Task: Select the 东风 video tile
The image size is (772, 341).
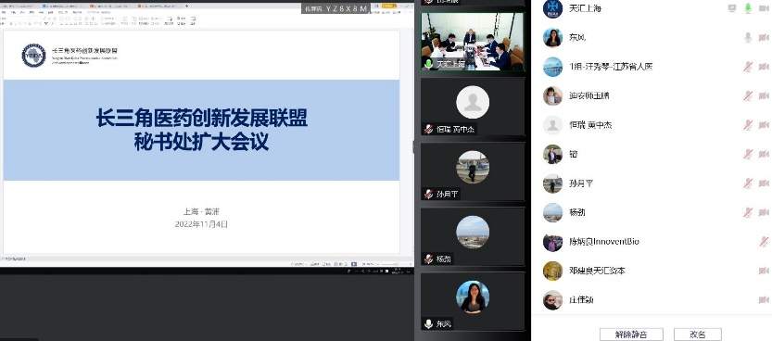Action: coord(473,301)
